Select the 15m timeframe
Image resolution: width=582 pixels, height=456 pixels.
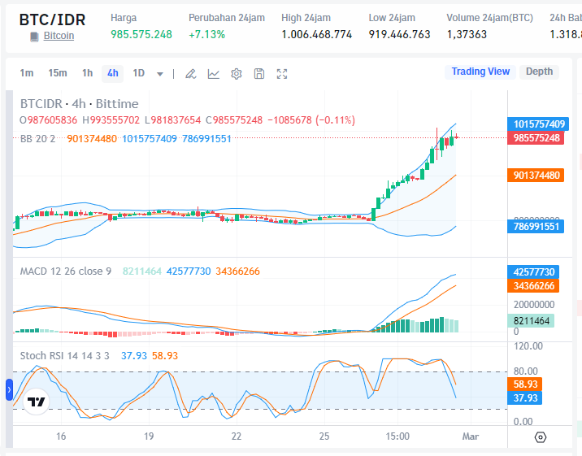pos(58,73)
